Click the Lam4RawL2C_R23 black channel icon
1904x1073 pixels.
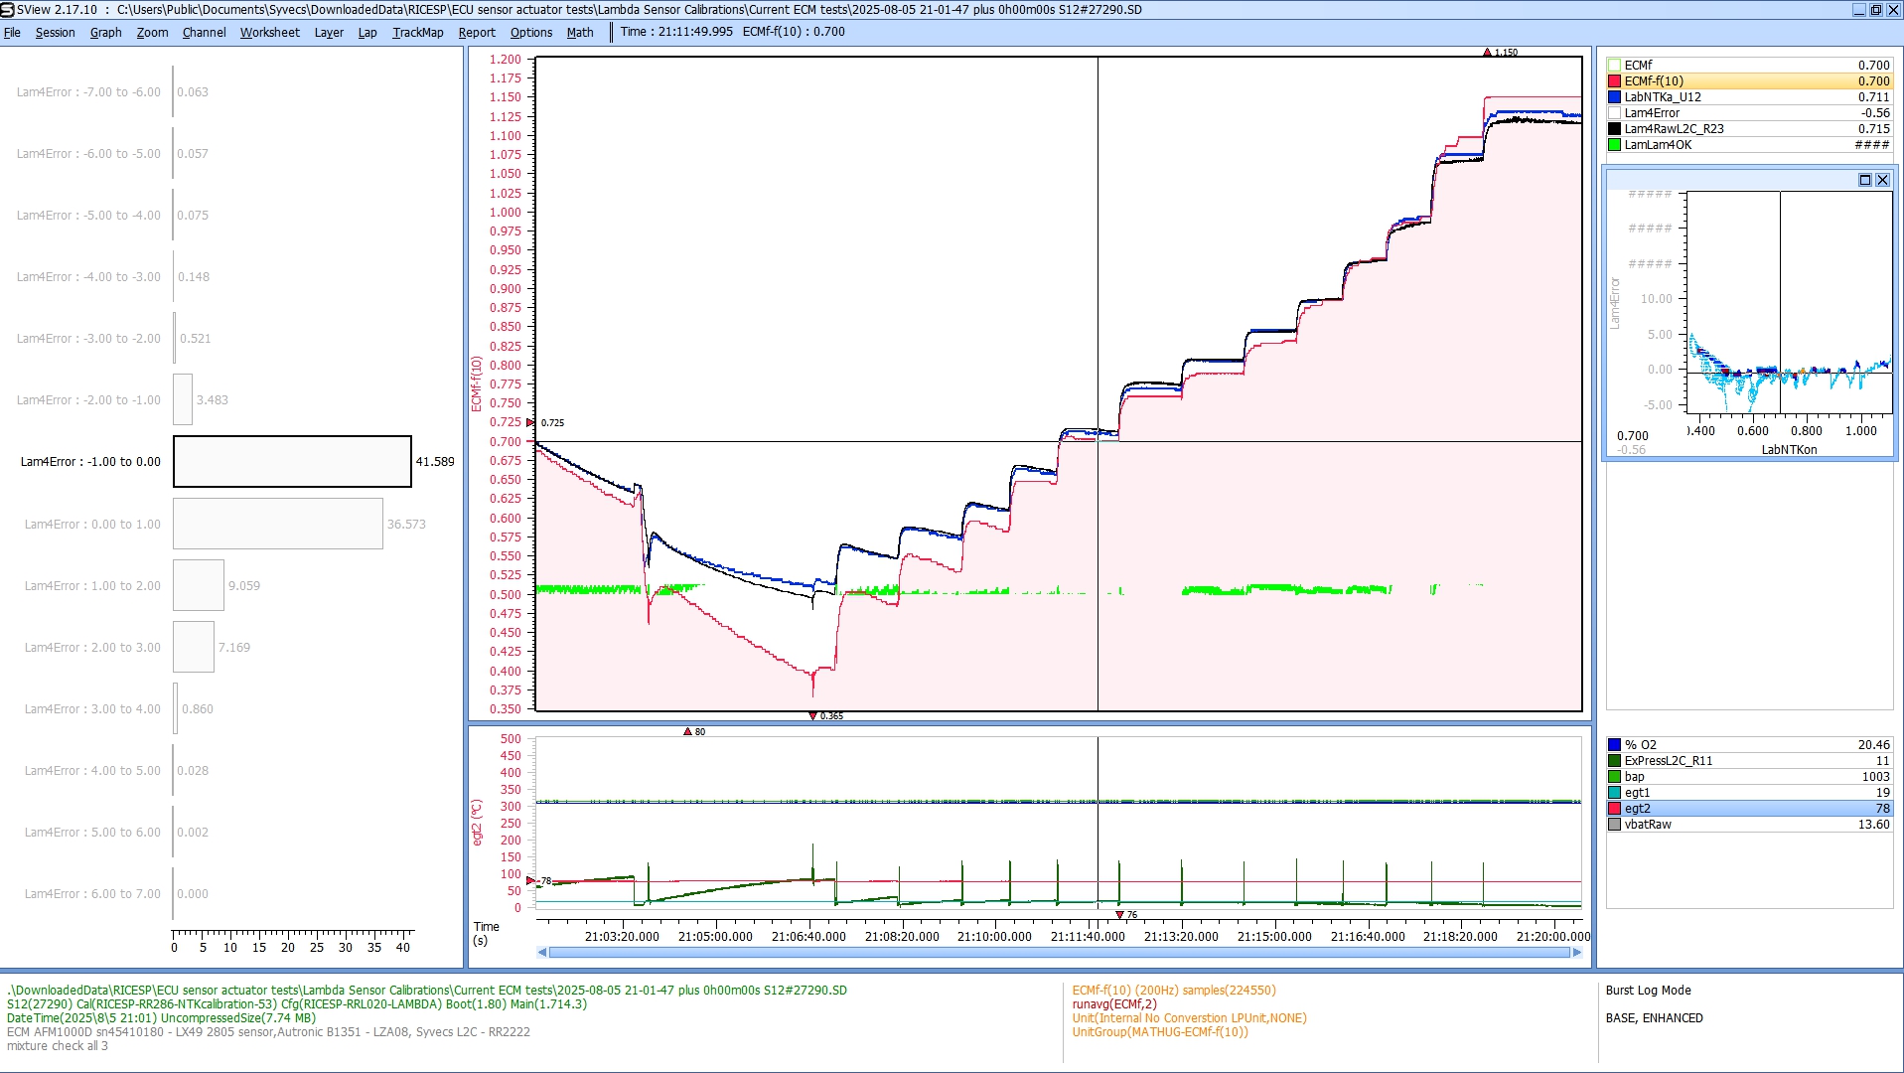tap(1614, 129)
